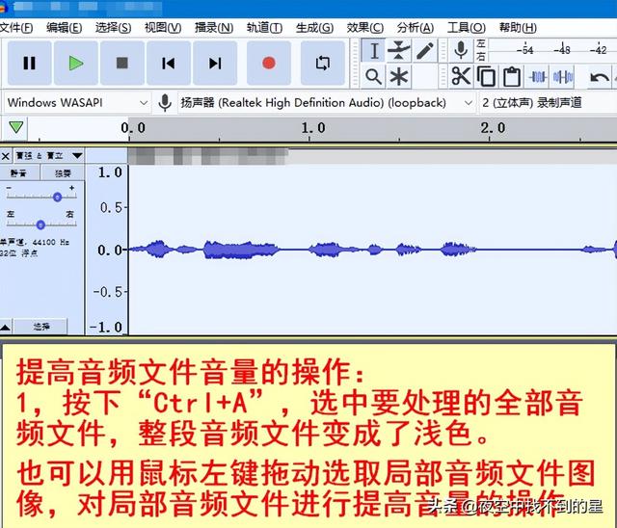The height and width of the screenshot is (528, 617).
Task: Open the Realtek loopback recording device dropdown
Action: point(326,102)
